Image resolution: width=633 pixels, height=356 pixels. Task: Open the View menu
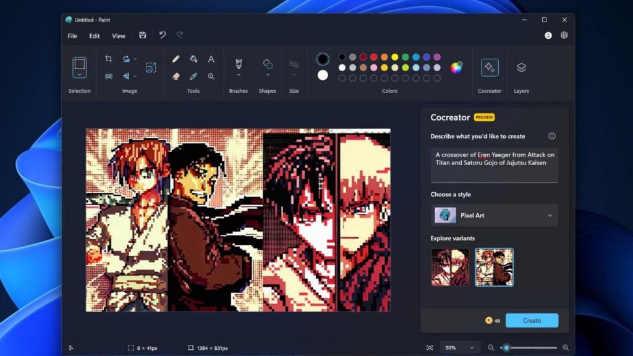(x=118, y=36)
